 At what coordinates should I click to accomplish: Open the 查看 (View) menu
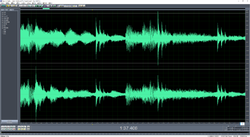click(x=13, y=3)
